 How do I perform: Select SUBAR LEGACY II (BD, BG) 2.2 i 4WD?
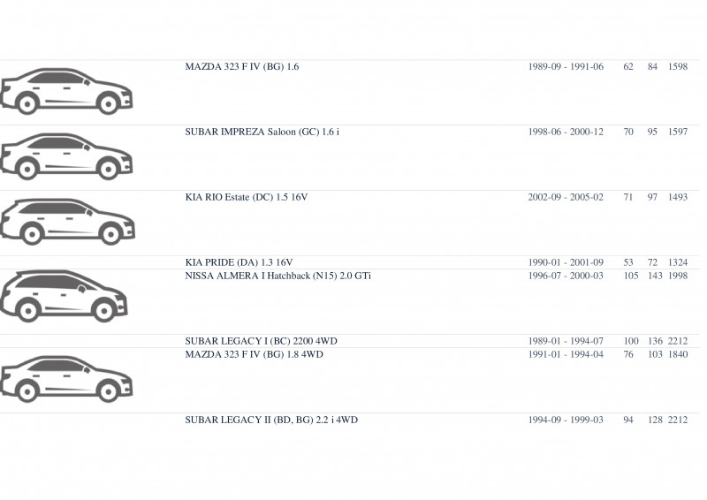coord(271,420)
